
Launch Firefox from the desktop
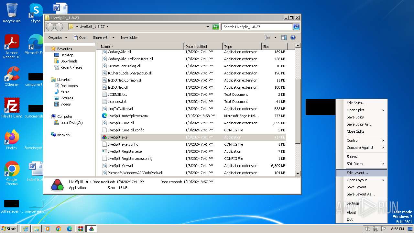coord(12,139)
